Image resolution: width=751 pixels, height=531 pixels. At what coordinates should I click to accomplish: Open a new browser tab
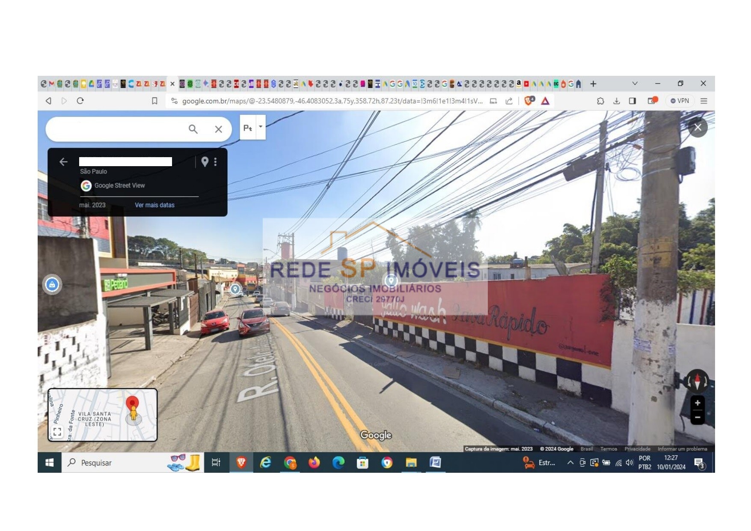[593, 84]
